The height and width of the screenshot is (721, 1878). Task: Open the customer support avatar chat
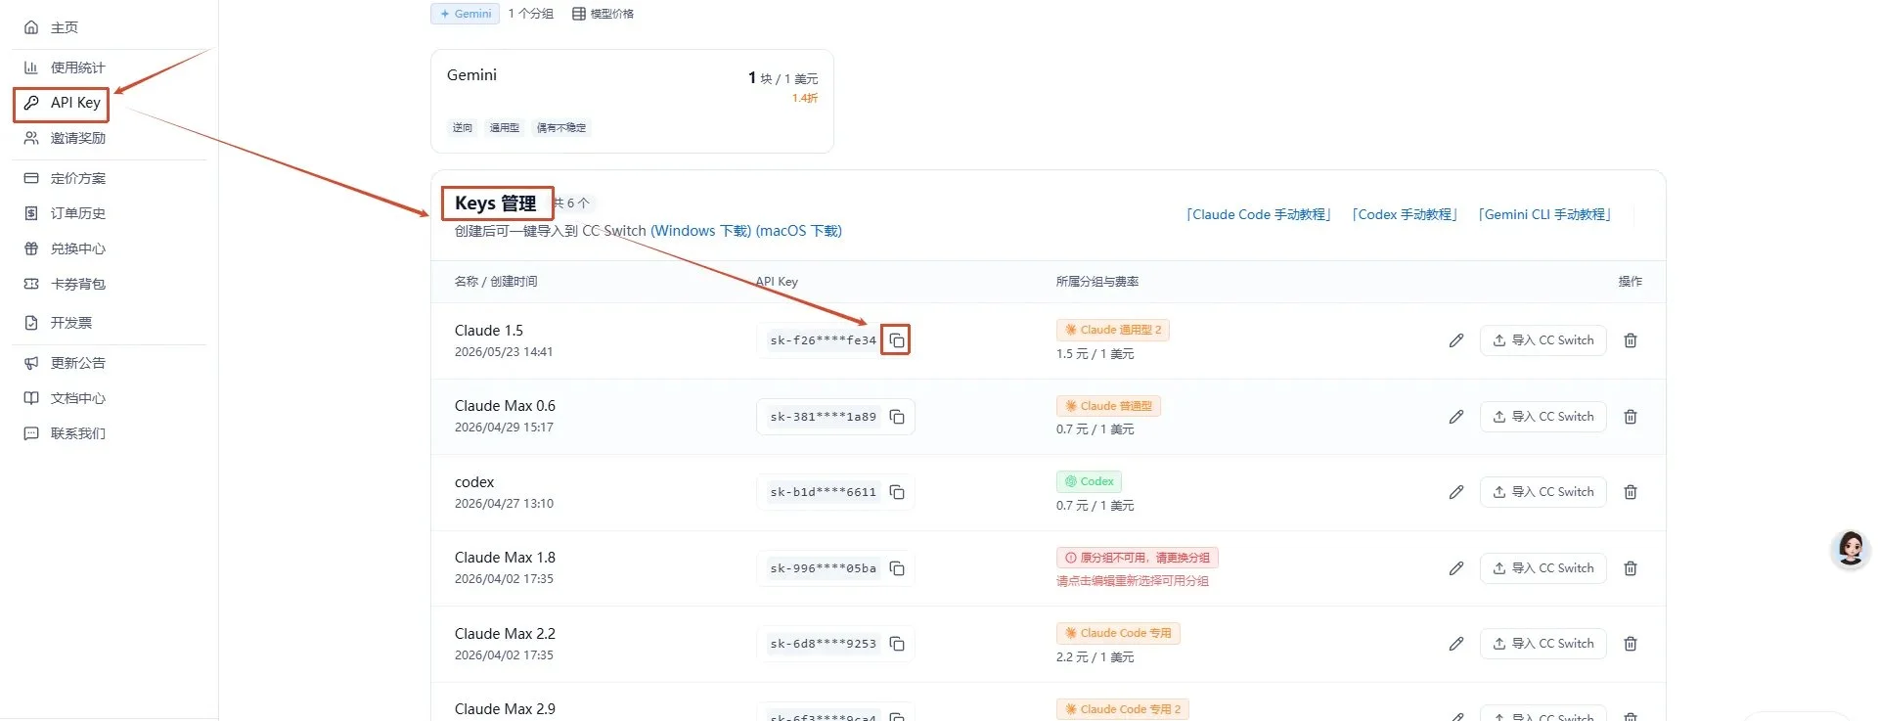tap(1850, 549)
